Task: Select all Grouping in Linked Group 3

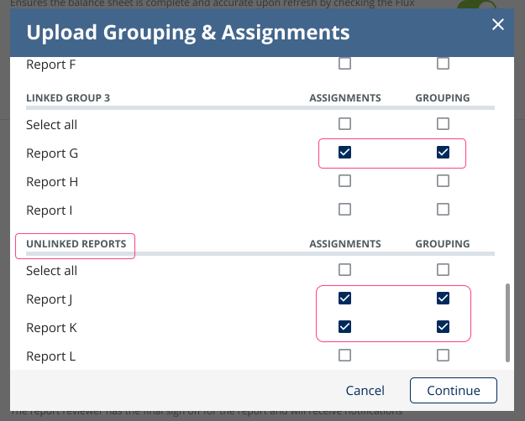Action: click(x=444, y=124)
